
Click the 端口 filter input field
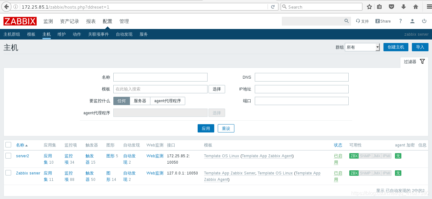[302, 101]
